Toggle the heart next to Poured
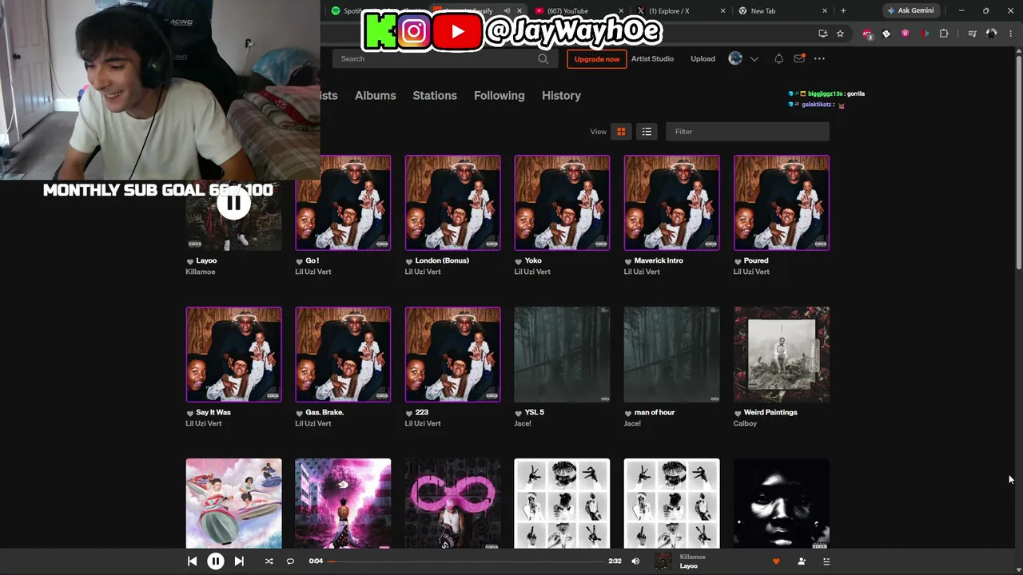The image size is (1023, 575). [x=738, y=261]
